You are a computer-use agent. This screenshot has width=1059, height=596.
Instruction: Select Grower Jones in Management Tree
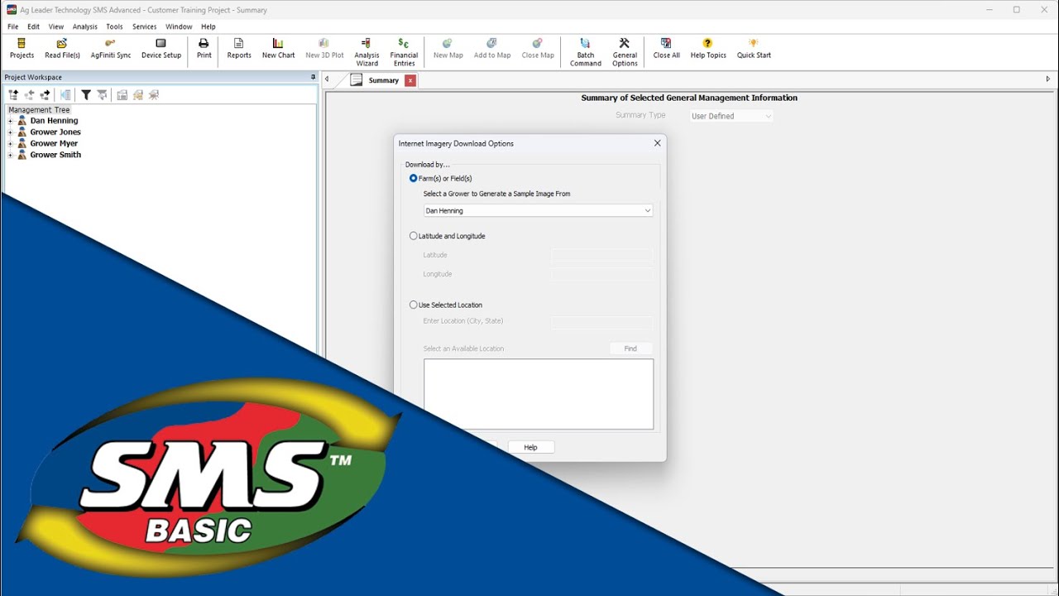pos(55,132)
